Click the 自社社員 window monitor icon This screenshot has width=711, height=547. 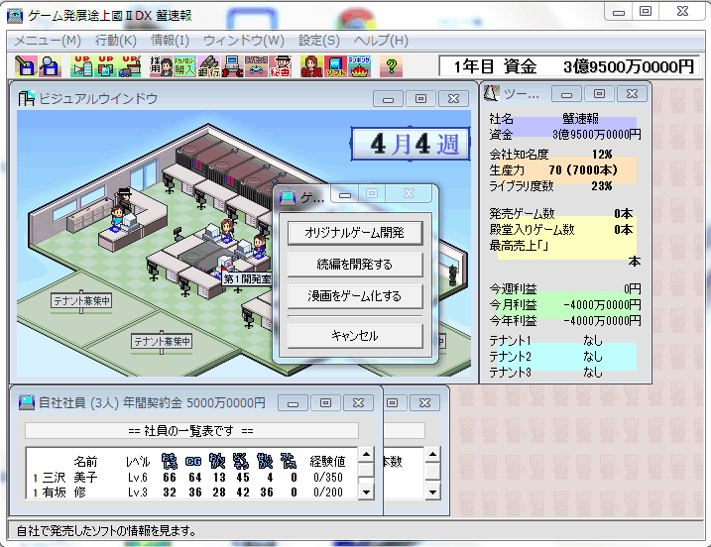(27, 402)
